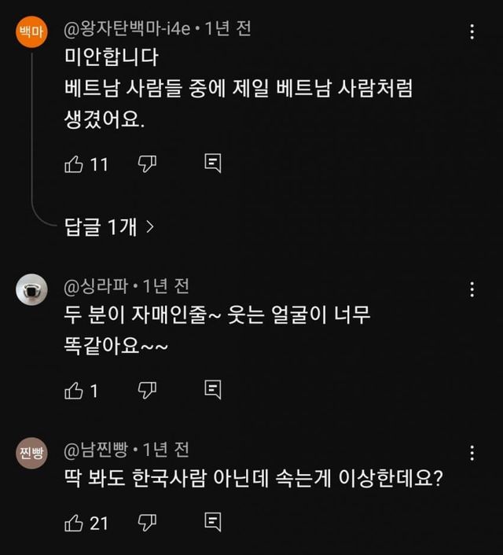Screen dimensions: 503x555
Task: Like the comment by @싱라파
Action: 73,389
